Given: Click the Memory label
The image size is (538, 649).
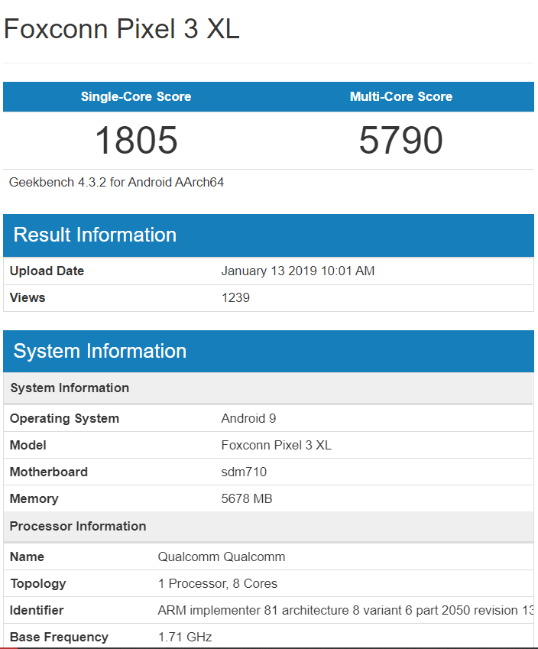Looking at the screenshot, I should [34, 498].
